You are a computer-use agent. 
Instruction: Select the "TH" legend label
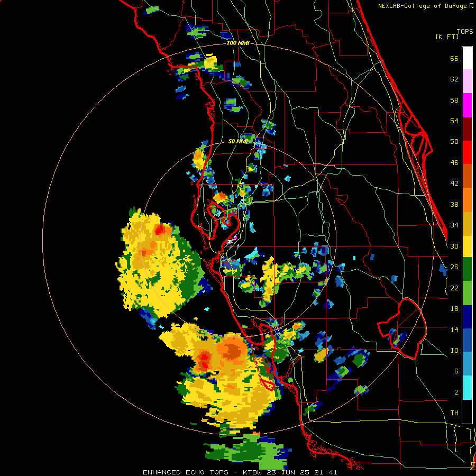click(454, 413)
